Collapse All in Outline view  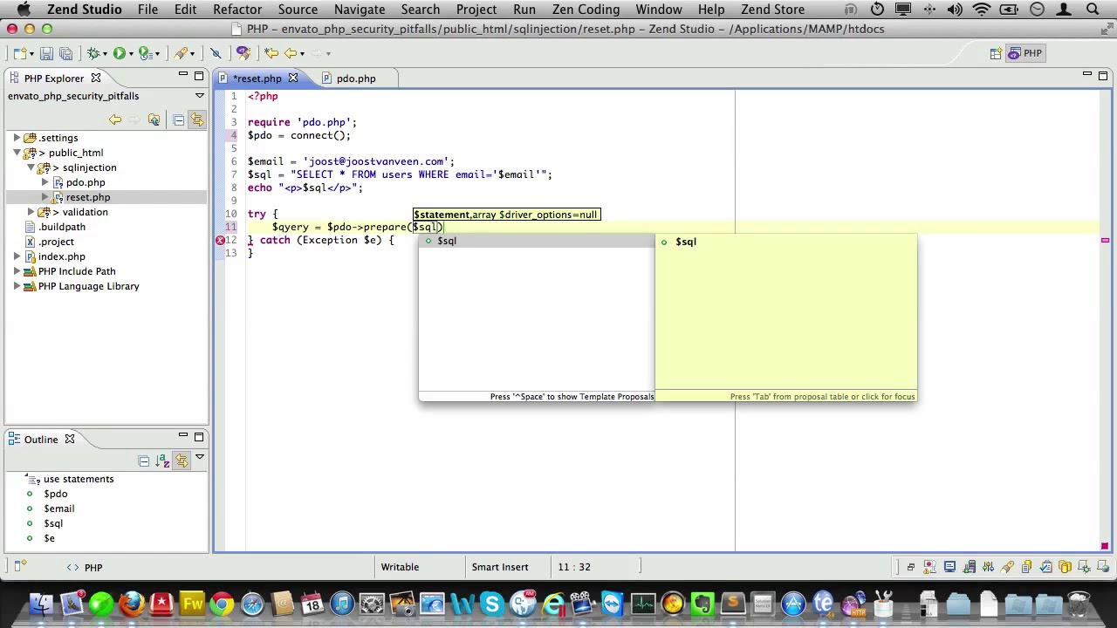[144, 461]
